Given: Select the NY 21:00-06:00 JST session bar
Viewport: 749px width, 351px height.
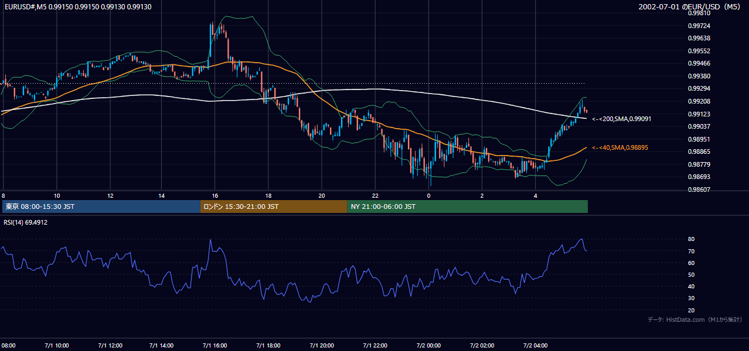Looking at the screenshot, I should (467, 207).
